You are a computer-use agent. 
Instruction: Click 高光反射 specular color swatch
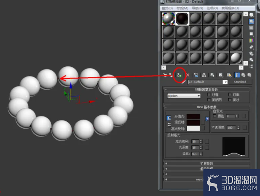(x=193, y=129)
